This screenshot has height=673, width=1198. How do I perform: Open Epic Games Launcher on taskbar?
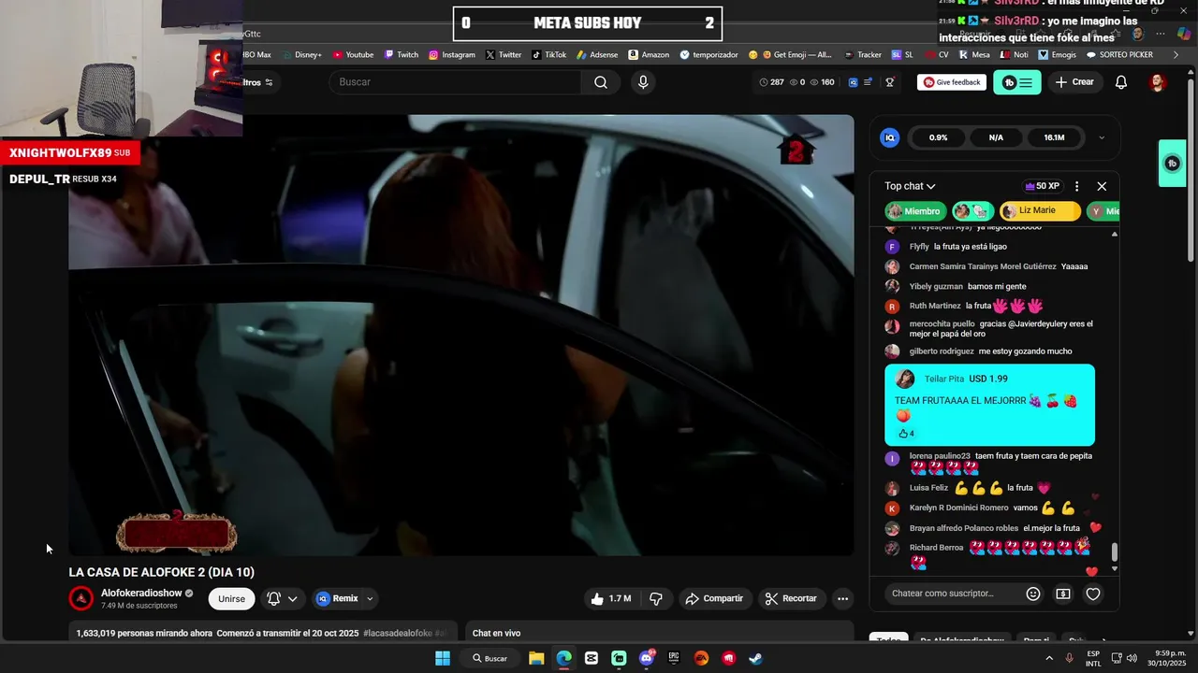pyautogui.click(x=674, y=658)
